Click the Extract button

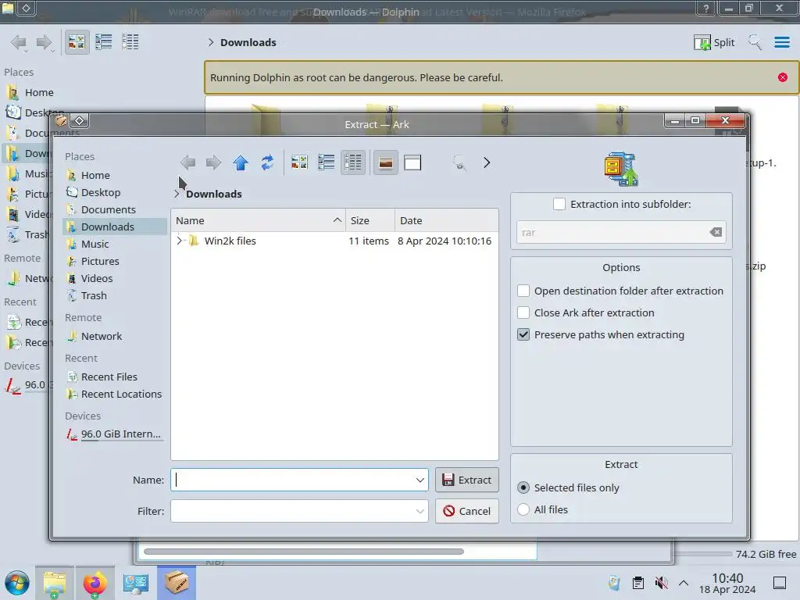click(467, 480)
